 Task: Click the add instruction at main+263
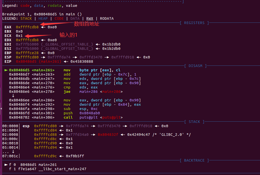click(x=100, y=75)
